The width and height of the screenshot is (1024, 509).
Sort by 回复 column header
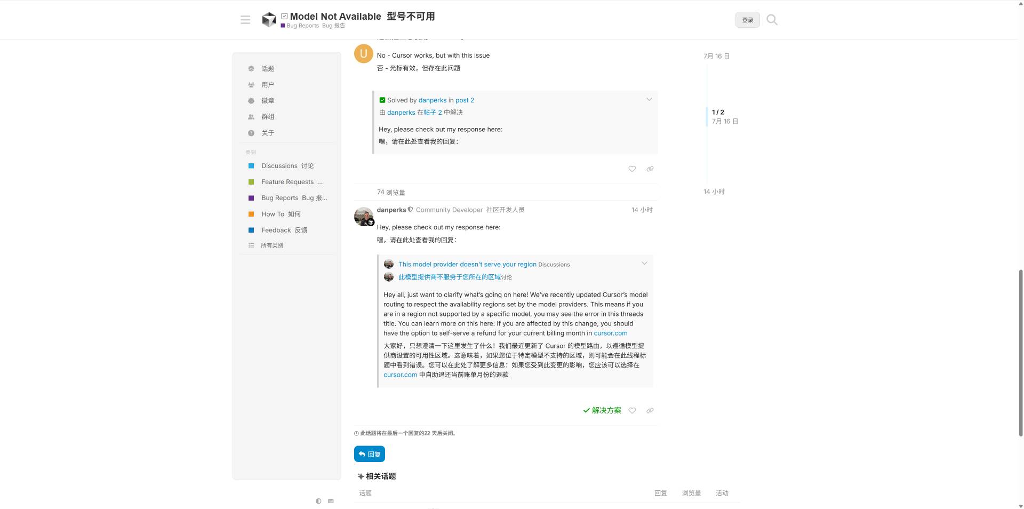coord(660,493)
